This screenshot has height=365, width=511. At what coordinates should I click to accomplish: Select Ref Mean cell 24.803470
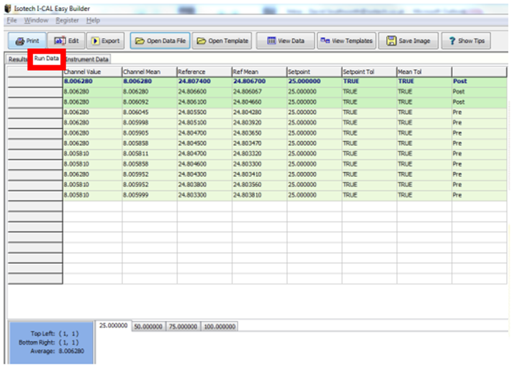pyautogui.click(x=260, y=144)
